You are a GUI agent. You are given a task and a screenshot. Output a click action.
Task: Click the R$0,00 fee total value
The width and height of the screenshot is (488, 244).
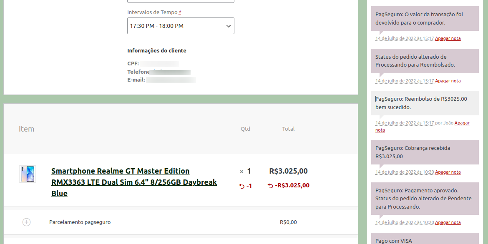click(x=288, y=222)
